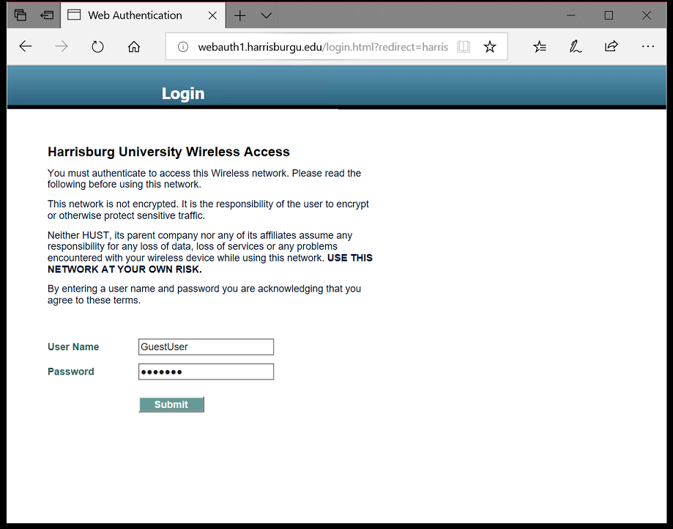Add this page to favorites star

click(490, 47)
